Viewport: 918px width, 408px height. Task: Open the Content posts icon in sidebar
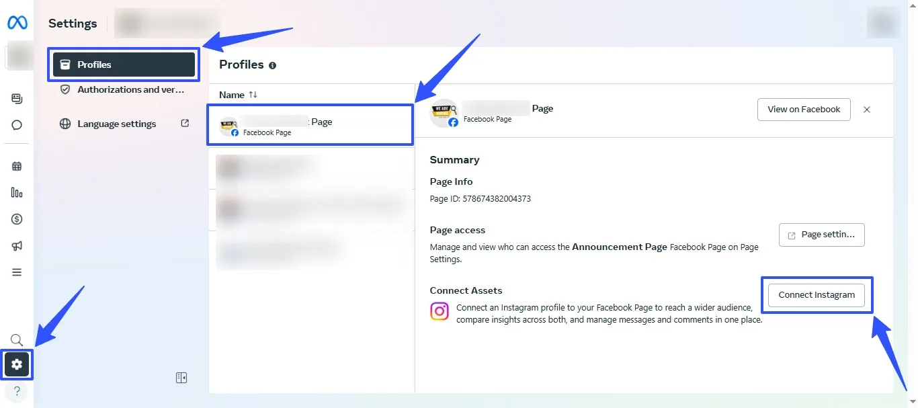pyautogui.click(x=16, y=98)
